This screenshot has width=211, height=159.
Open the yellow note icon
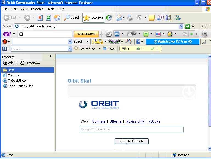click(x=152, y=18)
